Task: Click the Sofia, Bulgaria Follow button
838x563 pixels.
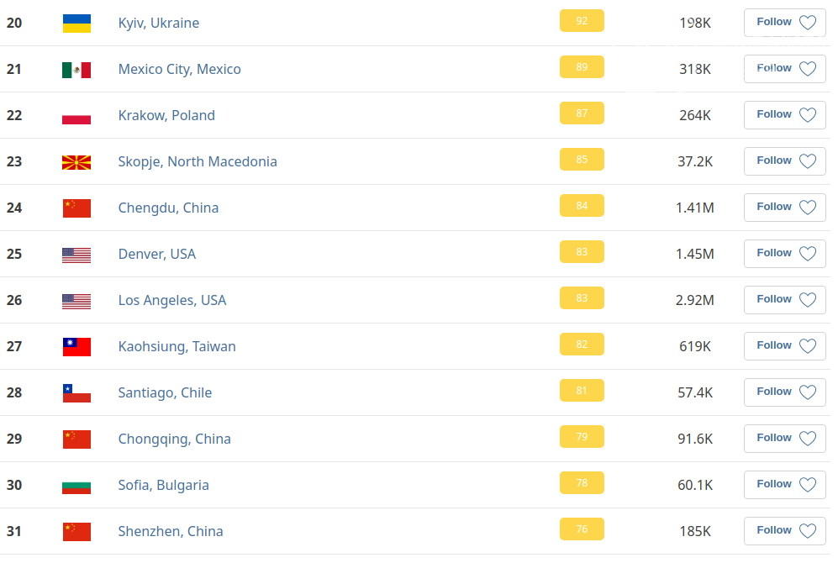Action: click(x=784, y=485)
